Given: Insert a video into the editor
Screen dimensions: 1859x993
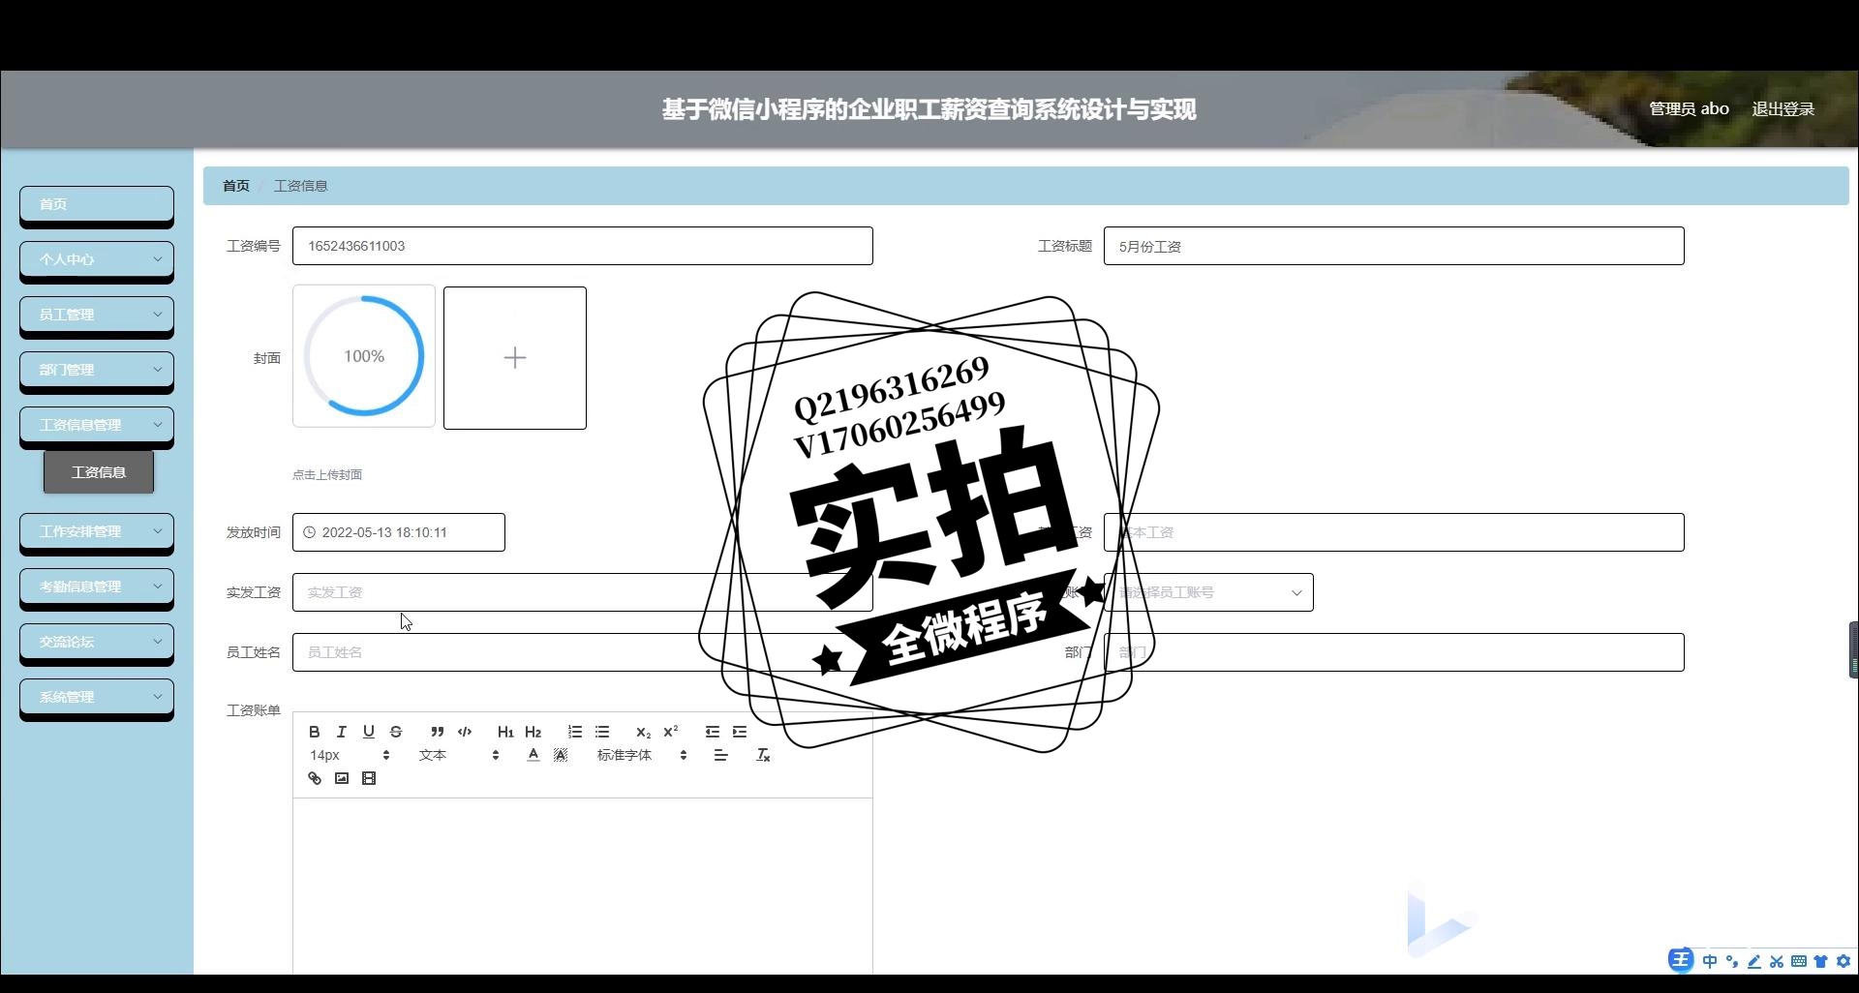Looking at the screenshot, I should [x=368, y=778].
